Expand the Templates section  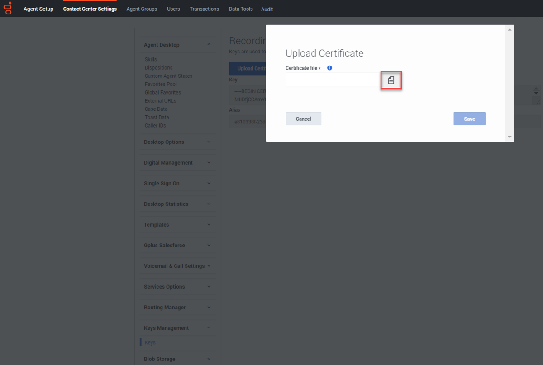tap(177, 225)
